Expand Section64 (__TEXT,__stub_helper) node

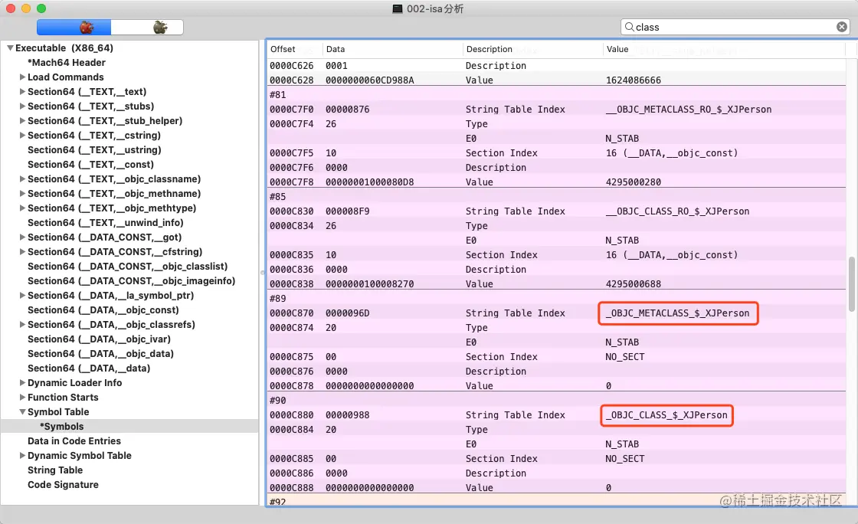22,121
